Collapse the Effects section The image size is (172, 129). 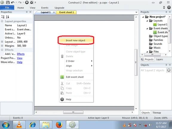[x=2, y=50]
